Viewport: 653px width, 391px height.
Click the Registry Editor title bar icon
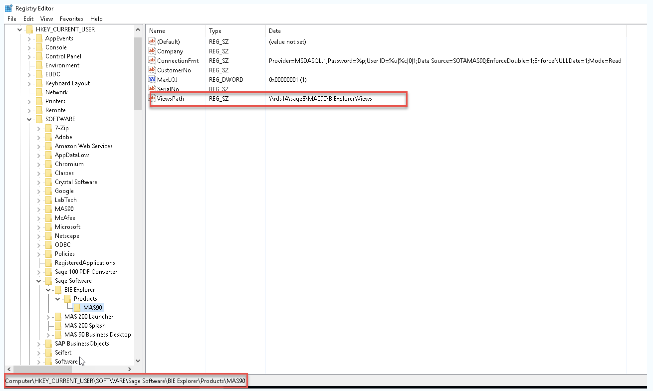[8, 8]
